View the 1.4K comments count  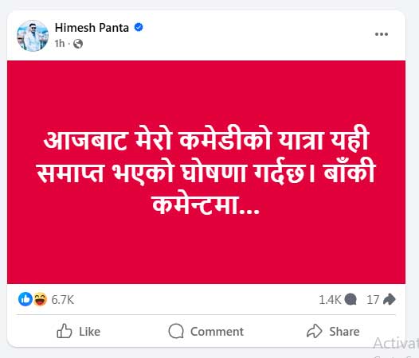click(x=330, y=300)
